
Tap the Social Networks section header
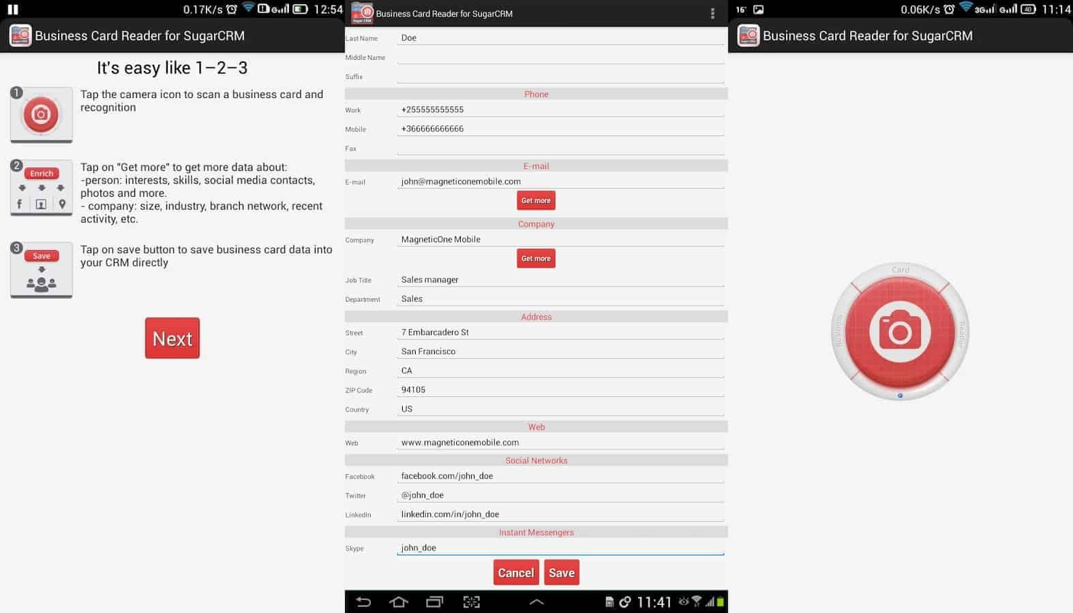[x=536, y=460]
